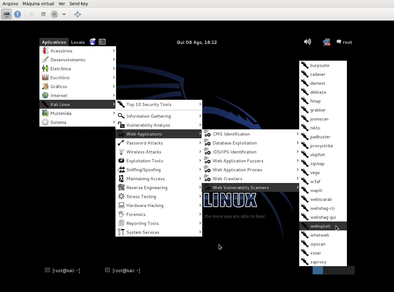Open the root user menu
Screen dimensions: 394x292
click(344, 42)
